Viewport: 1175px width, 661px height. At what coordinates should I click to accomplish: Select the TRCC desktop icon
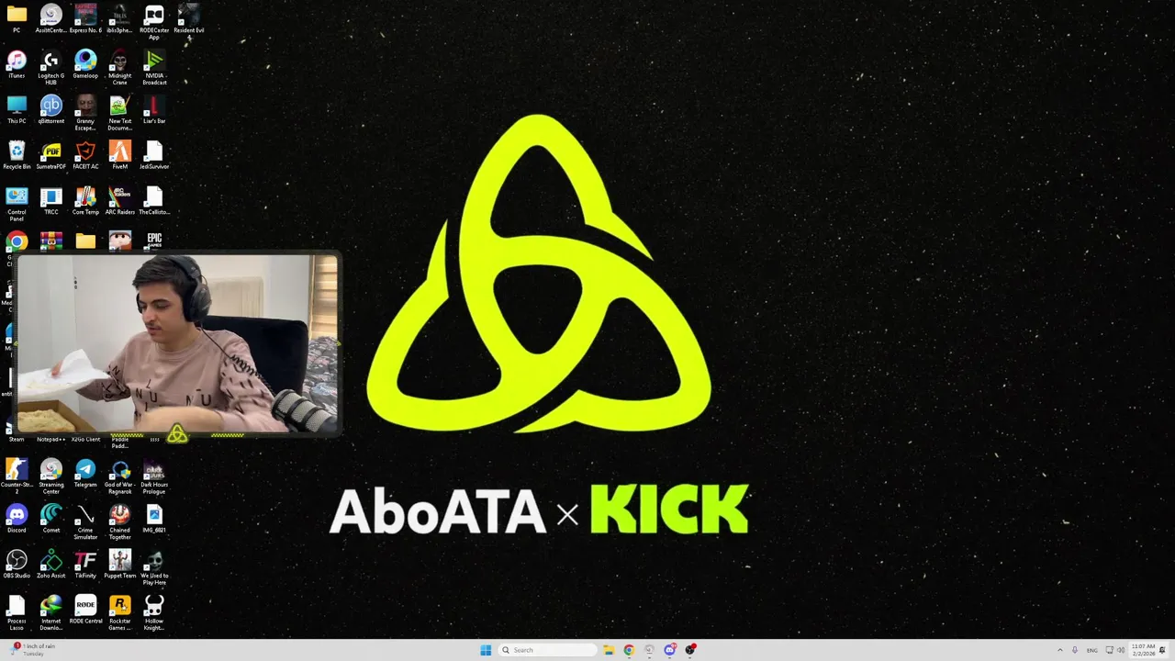pyautogui.click(x=51, y=201)
